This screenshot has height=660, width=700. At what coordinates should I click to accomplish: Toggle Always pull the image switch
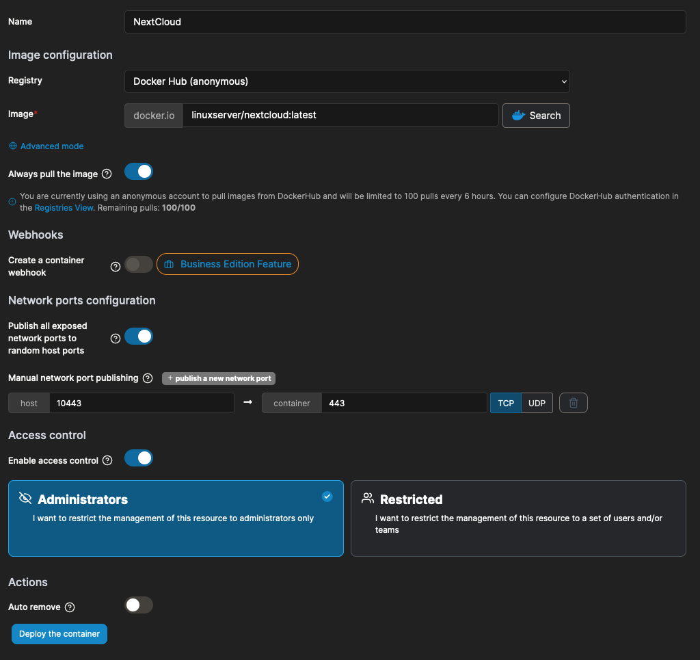(138, 172)
